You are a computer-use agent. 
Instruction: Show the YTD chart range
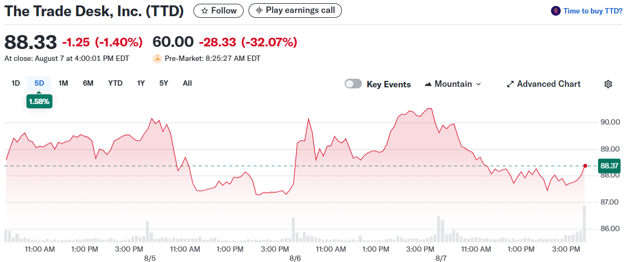point(115,84)
